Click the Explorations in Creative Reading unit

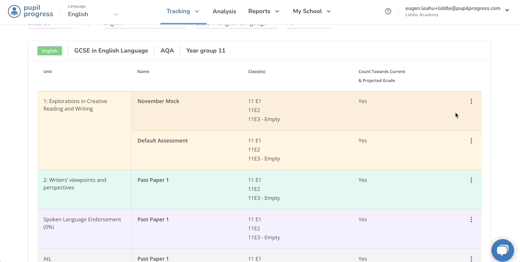pyautogui.click(x=75, y=105)
